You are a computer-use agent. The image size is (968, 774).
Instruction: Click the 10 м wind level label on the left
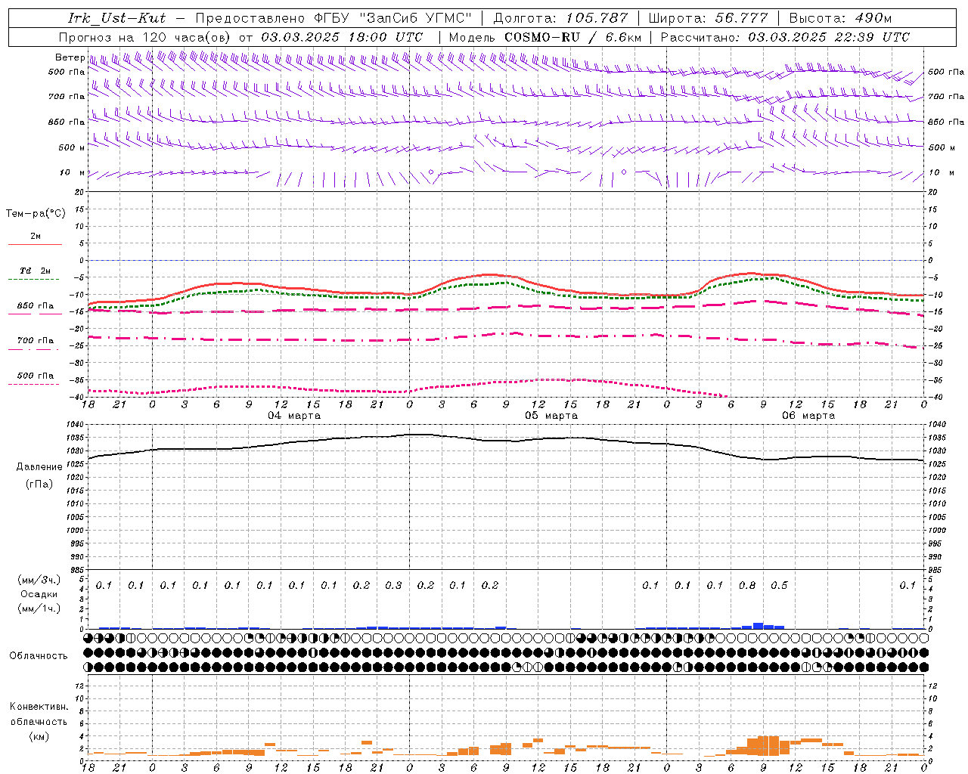tap(72, 172)
